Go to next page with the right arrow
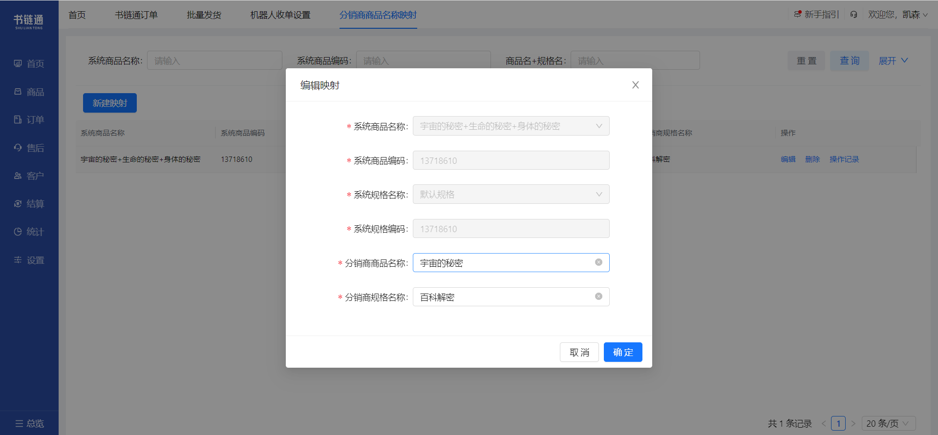 coord(853,423)
